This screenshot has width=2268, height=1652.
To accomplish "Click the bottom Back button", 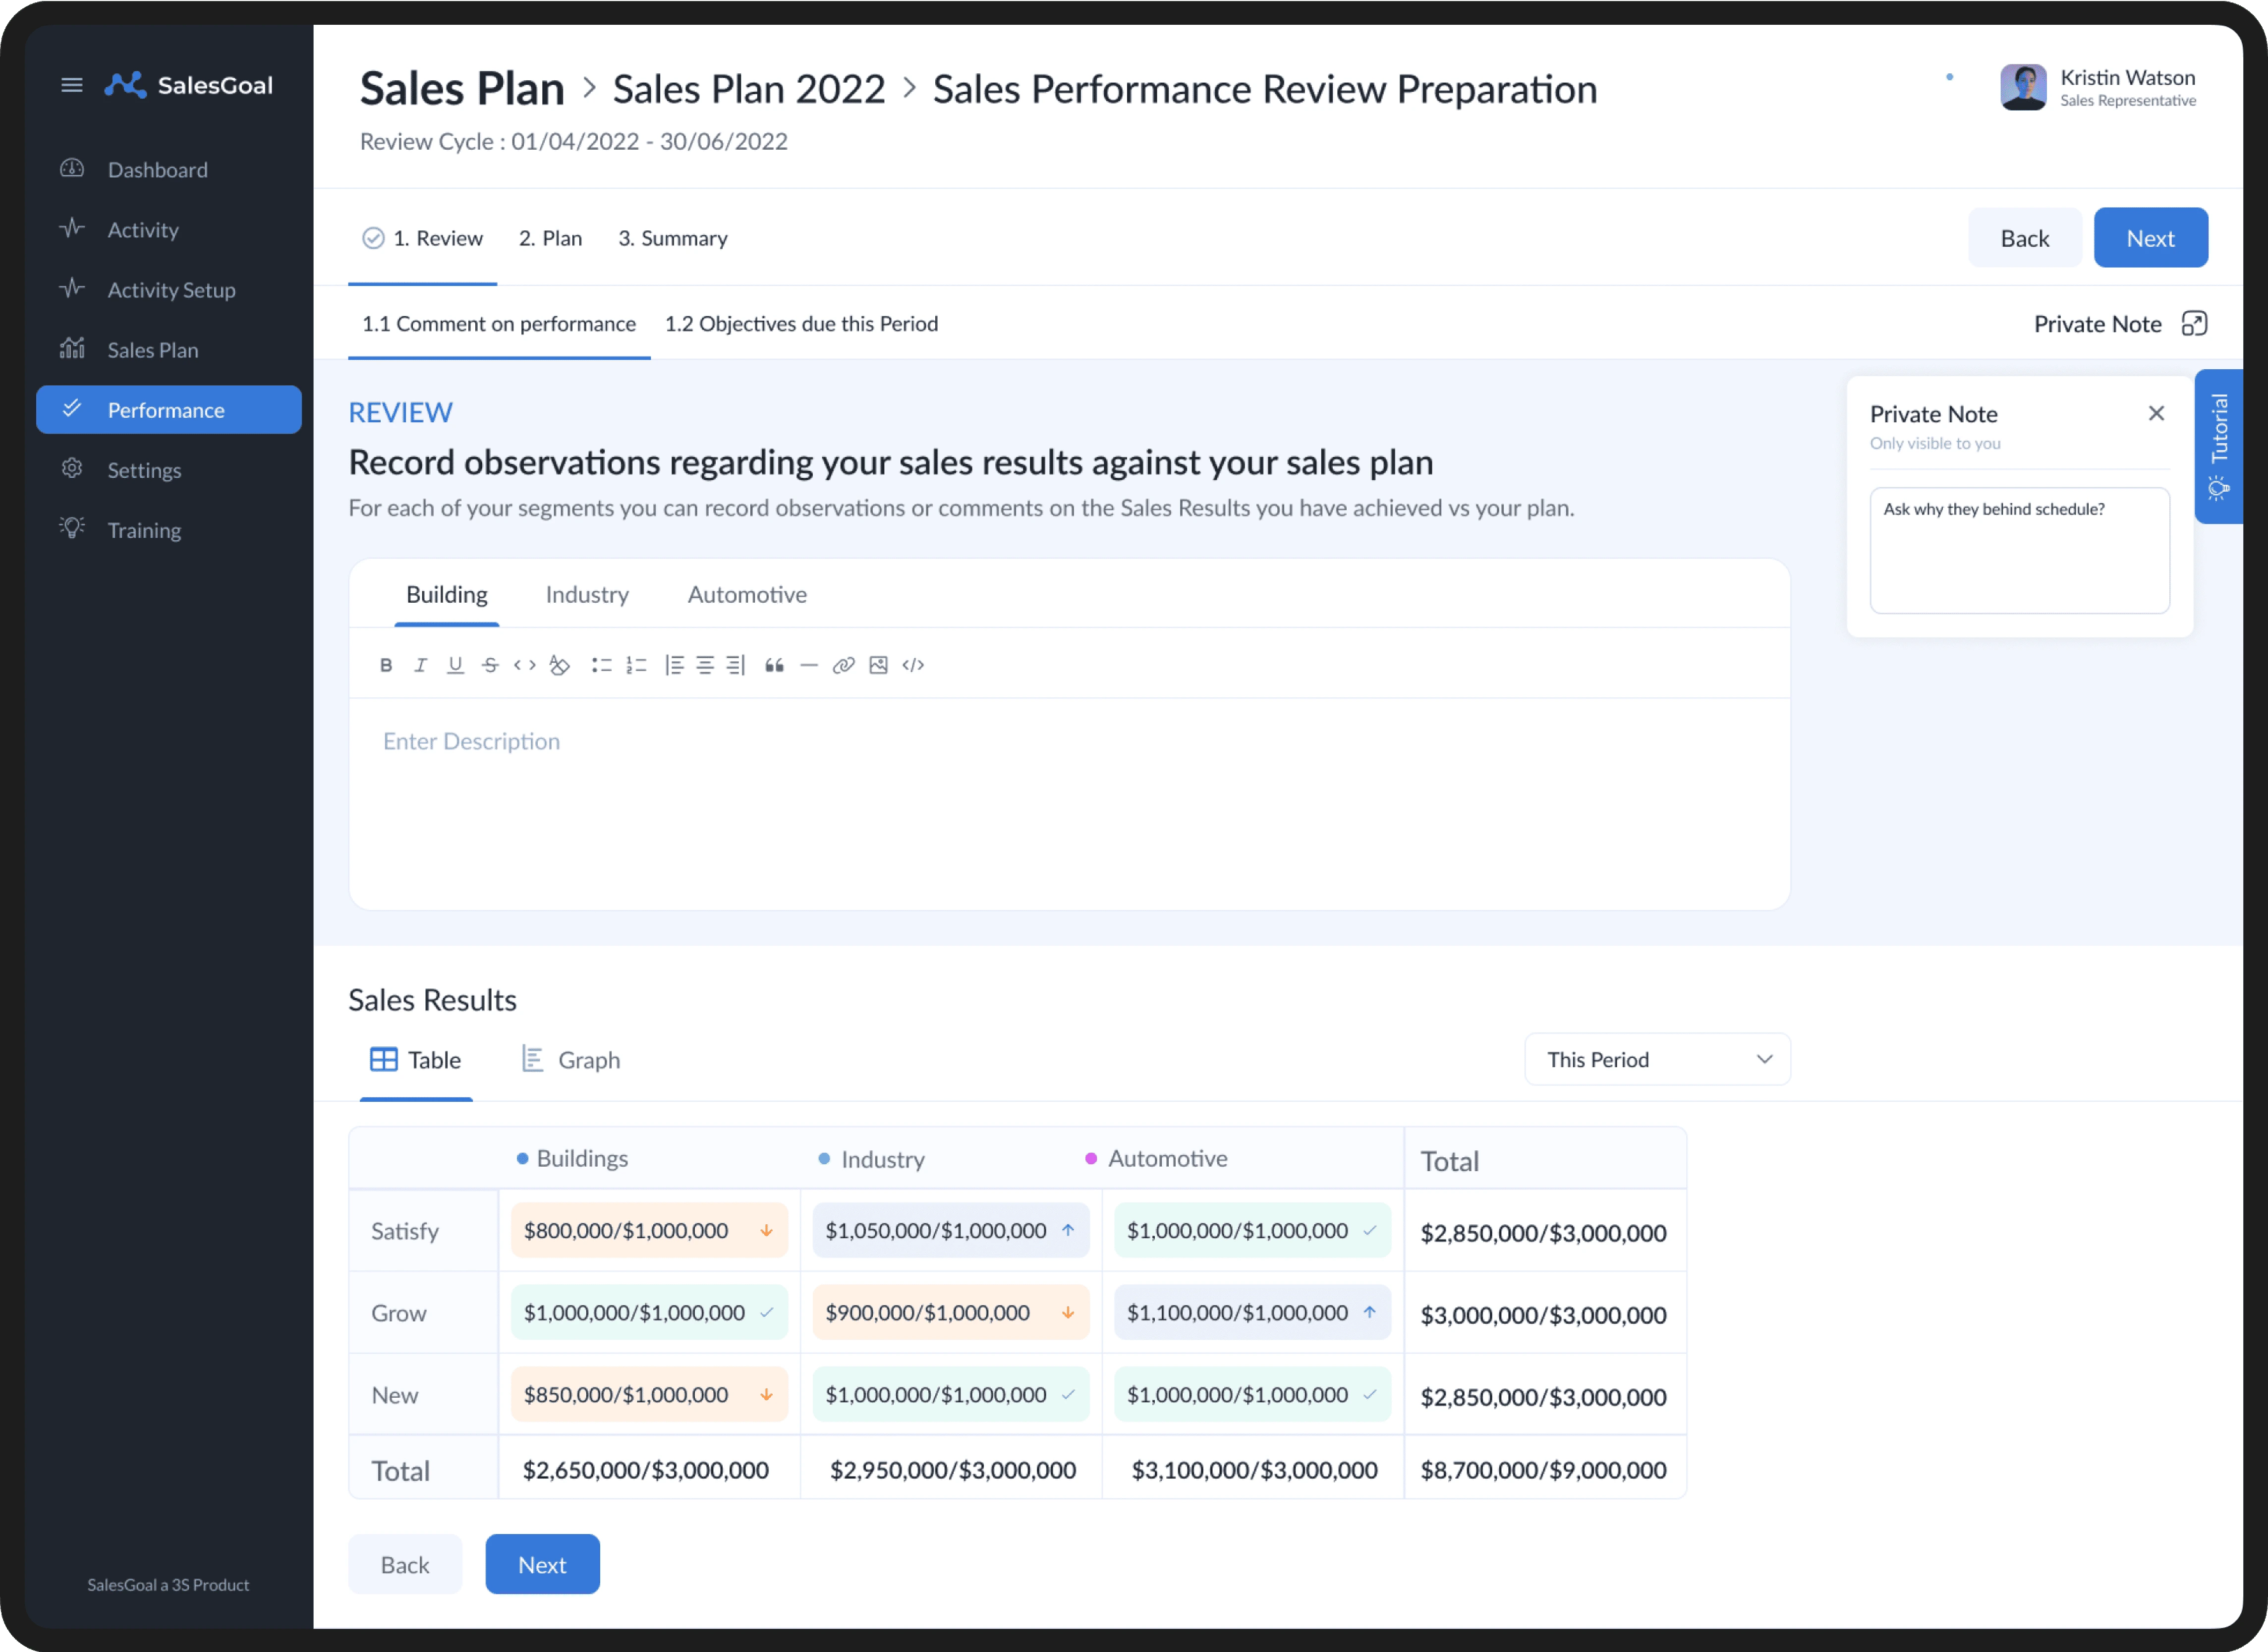I will (x=404, y=1564).
